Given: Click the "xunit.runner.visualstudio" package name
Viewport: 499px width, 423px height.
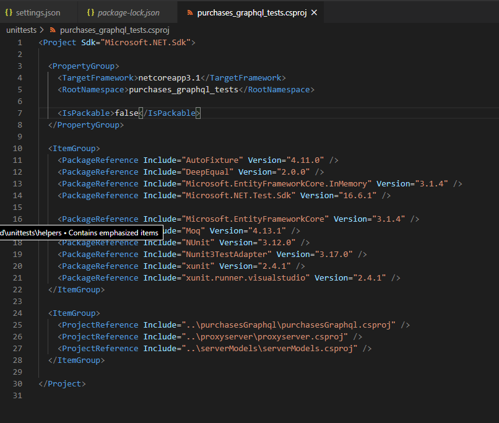Looking at the screenshot, I should click(246, 278).
